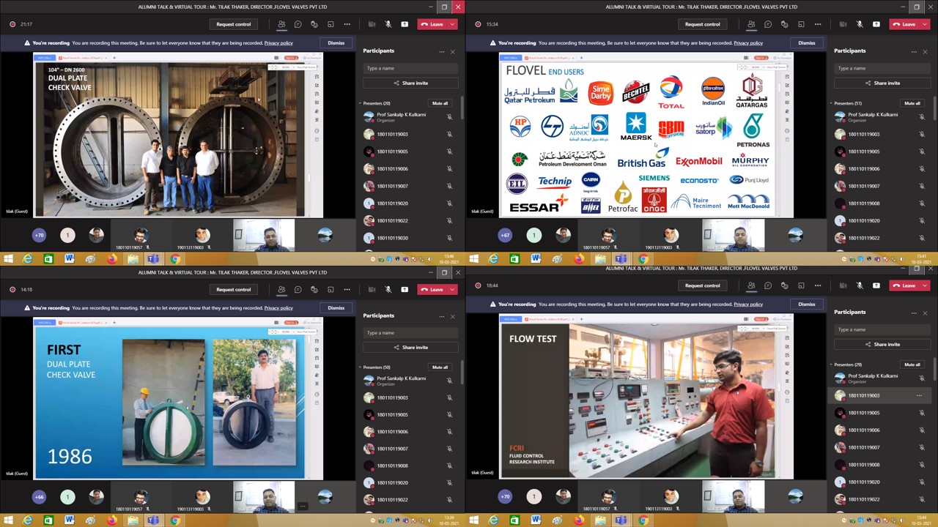
Task: Click +70 overflow participants bubble in 18:44 meeting
Action: click(505, 496)
